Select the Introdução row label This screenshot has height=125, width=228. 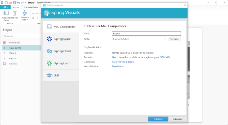pos(14,42)
